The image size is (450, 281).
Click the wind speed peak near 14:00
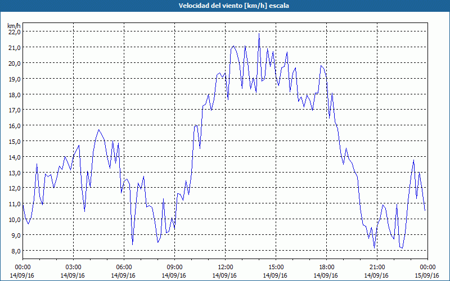pos(259,34)
